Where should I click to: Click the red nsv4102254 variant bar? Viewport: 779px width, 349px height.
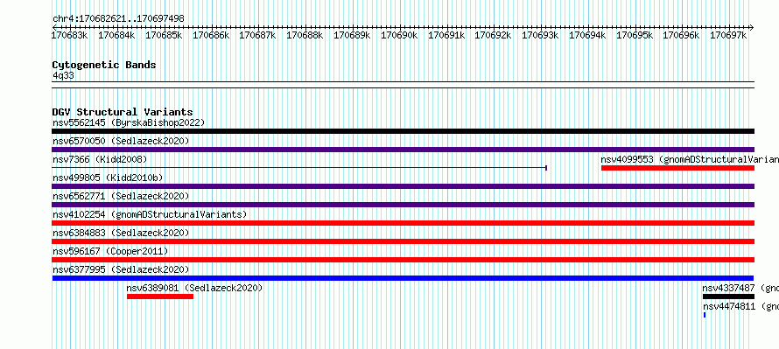403,223
